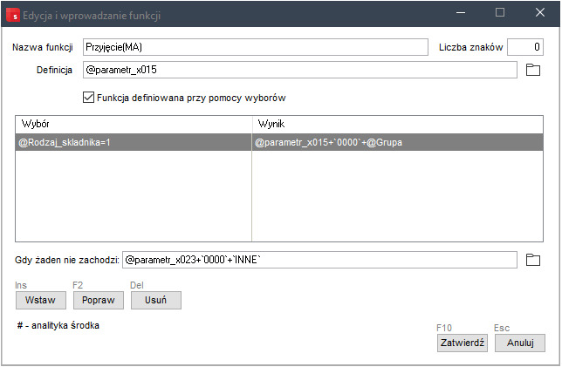This screenshot has height=367, width=562.
Task: Focus the Definicja input field
Action: (x=300, y=70)
